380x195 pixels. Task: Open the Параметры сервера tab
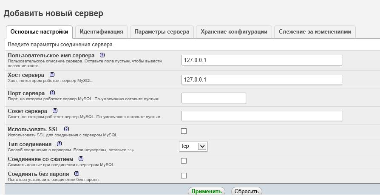click(x=162, y=32)
